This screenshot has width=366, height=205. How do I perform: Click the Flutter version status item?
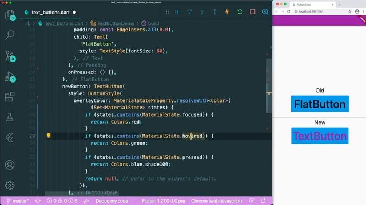click(x=163, y=201)
